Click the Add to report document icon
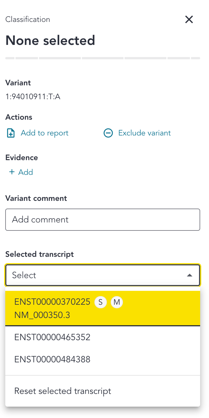 [11, 133]
